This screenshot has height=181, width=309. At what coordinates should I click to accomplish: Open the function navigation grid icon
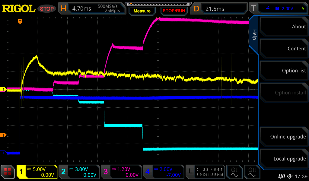8,172
